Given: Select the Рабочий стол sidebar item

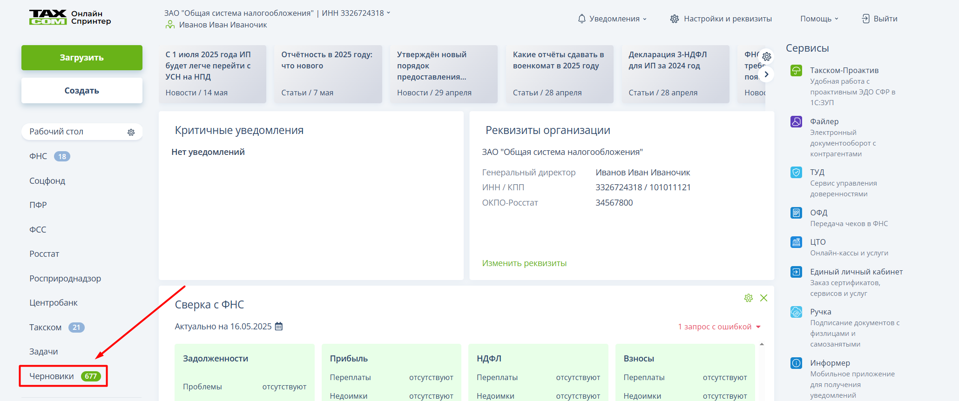Looking at the screenshot, I should click(x=82, y=132).
